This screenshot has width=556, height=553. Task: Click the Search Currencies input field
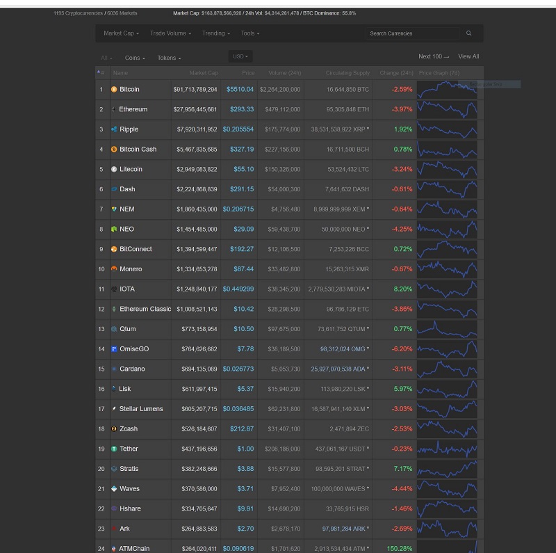(413, 33)
